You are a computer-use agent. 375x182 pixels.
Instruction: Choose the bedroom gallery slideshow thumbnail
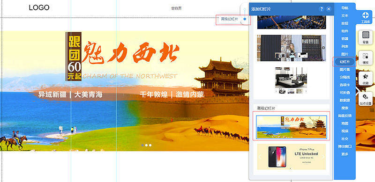tap(291, 80)
